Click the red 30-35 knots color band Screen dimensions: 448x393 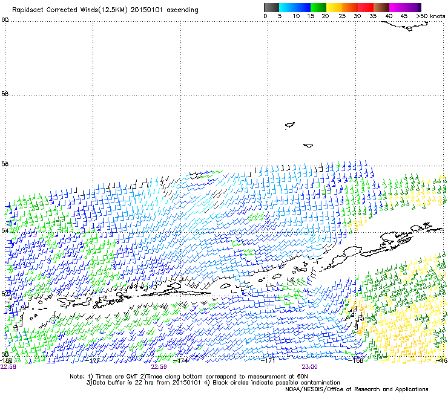click(x=366, y=7)
